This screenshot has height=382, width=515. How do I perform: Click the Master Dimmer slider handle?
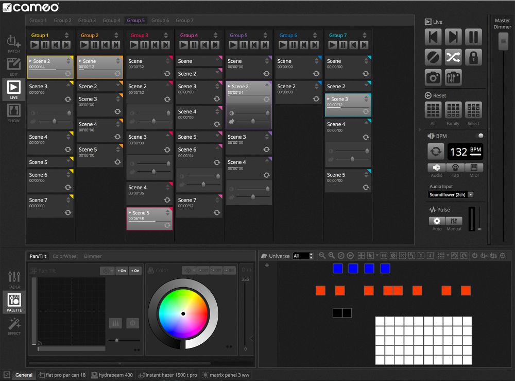coord(503,41)
